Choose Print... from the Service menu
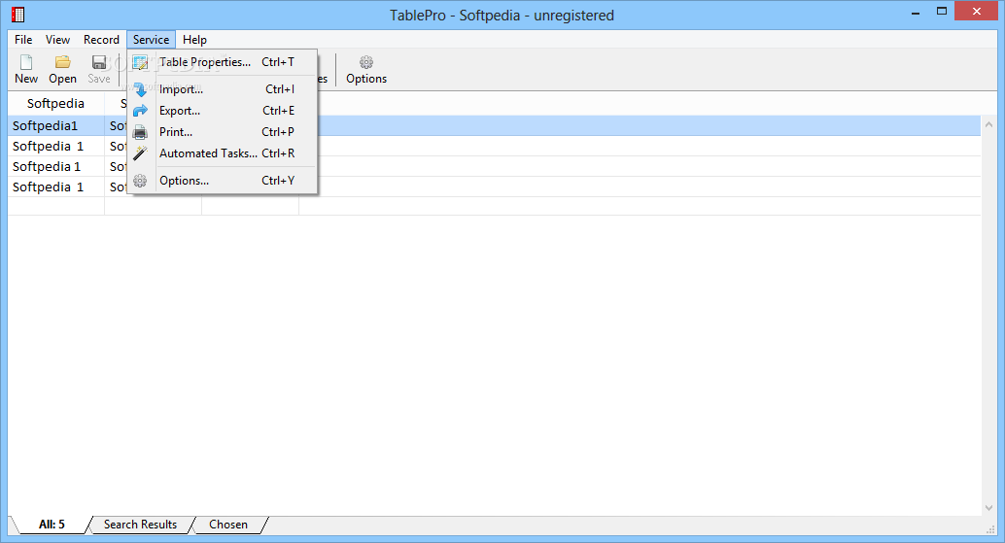 (223, 132)
